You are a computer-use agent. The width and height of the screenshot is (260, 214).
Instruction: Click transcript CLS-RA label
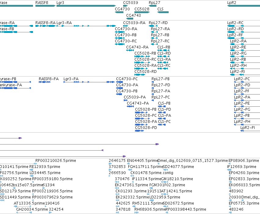(x=164, y=59)
